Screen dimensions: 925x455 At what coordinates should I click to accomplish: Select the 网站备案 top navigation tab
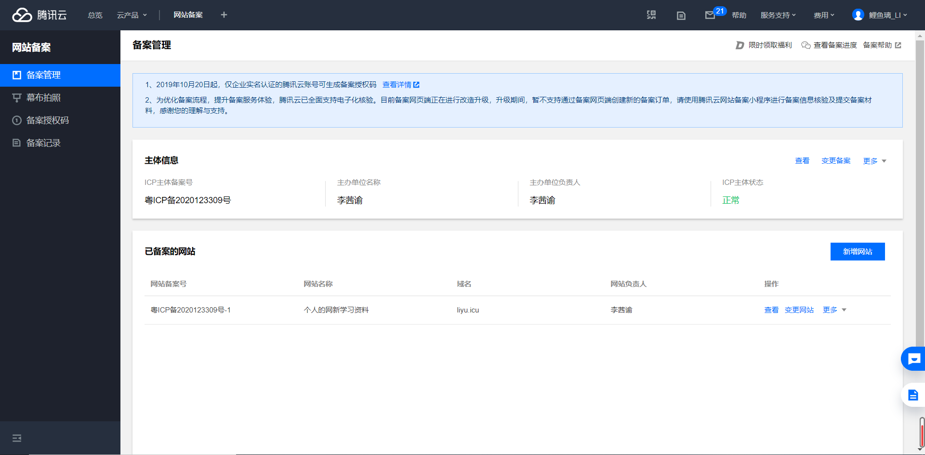click(188, 15)
